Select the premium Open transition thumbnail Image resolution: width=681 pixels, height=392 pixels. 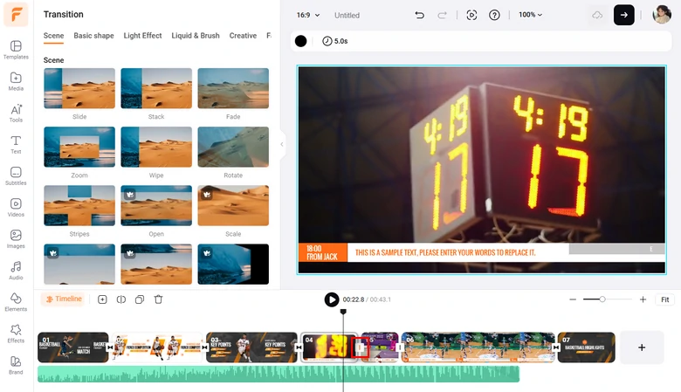coord(156,206)
